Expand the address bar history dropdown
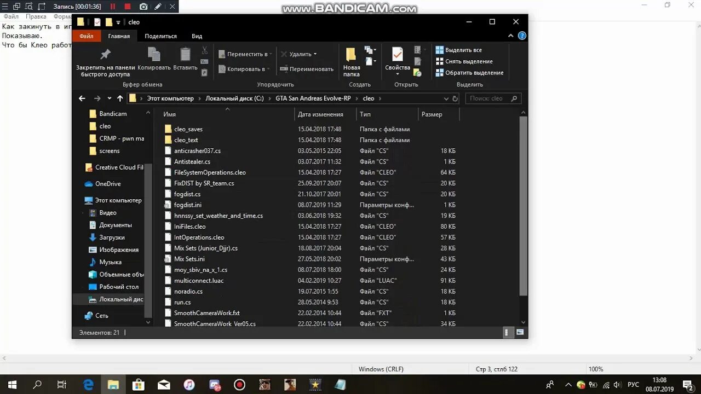This screenshot has height=394, width=701. (446, 99)
